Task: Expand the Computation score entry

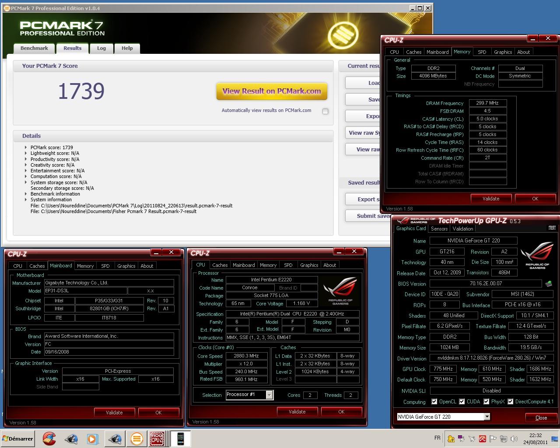Action: [x=26, y=176]
